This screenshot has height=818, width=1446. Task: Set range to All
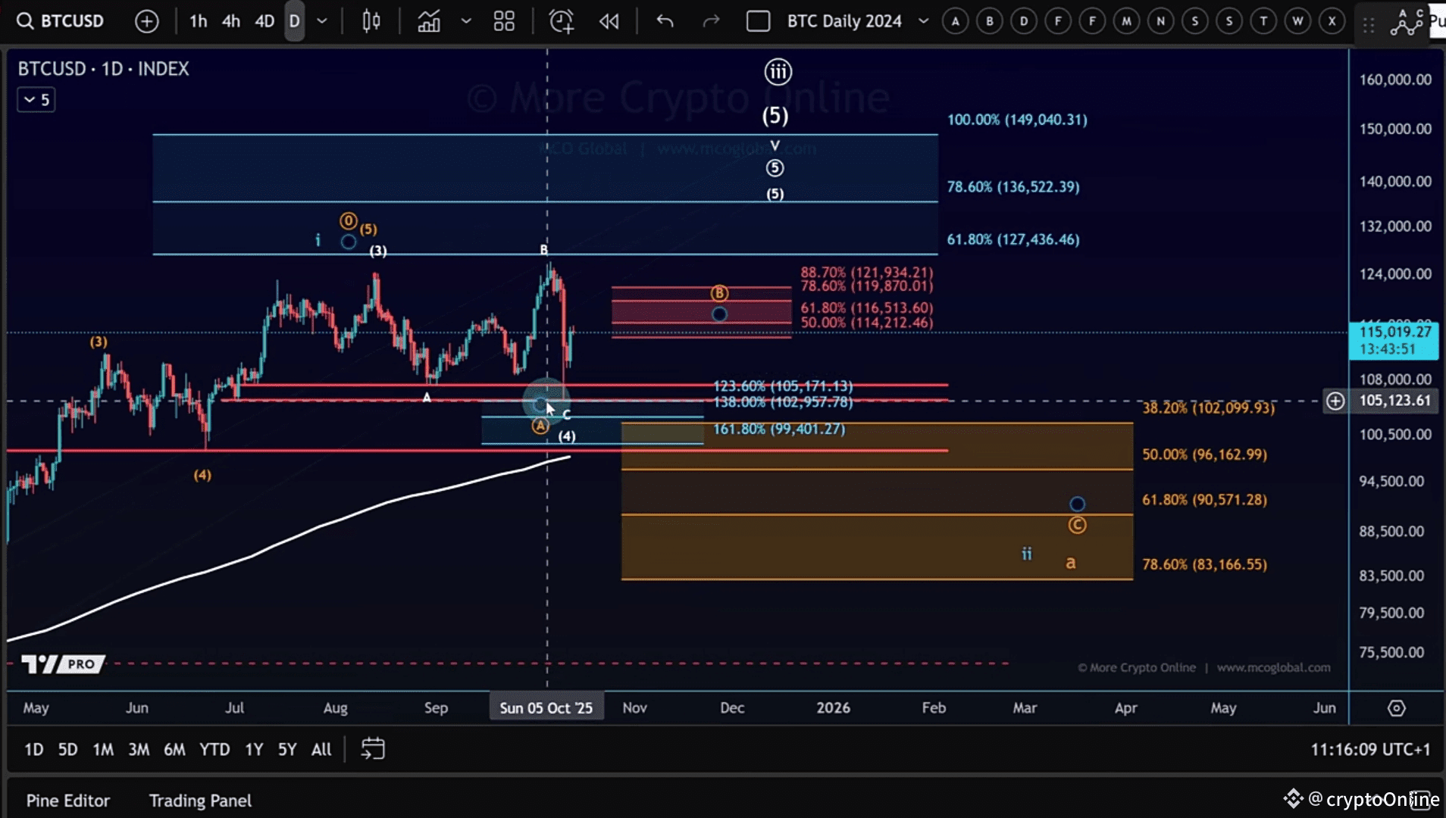point(321,750)
